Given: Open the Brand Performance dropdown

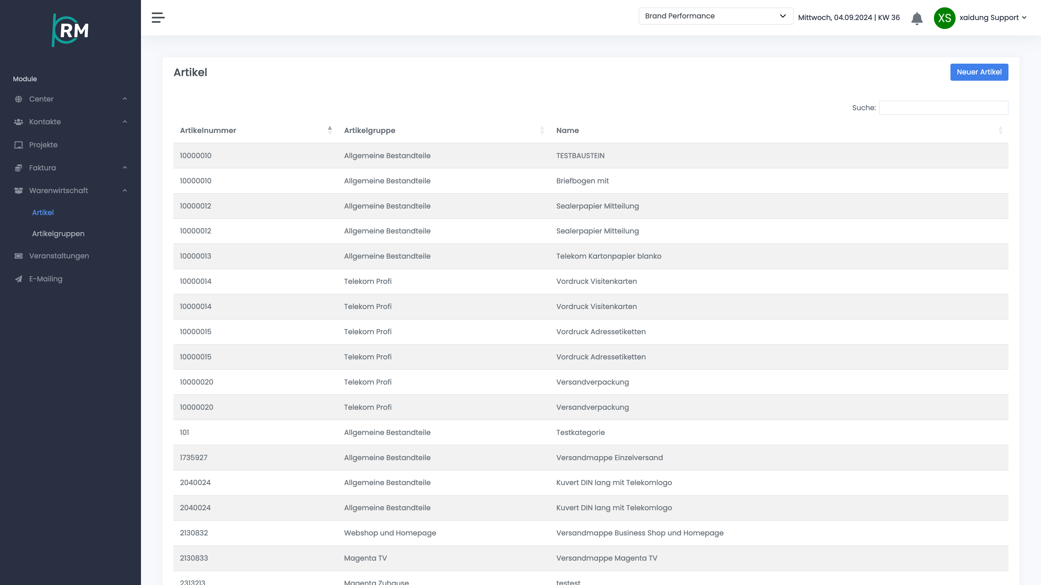Looking at the screenshot, I should pyautogui.click(x=716, y=16).
